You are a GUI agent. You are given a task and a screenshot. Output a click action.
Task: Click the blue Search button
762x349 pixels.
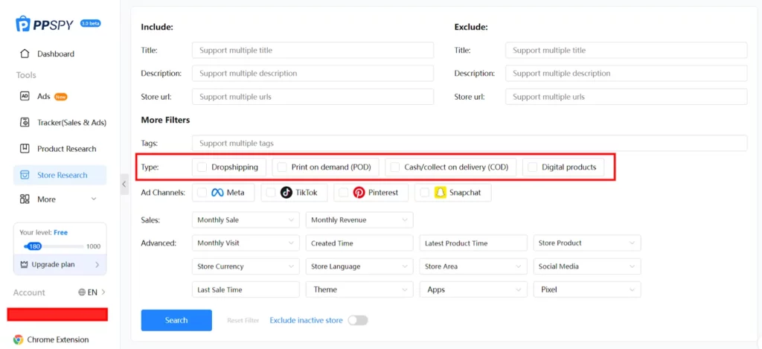coord(176,320)
